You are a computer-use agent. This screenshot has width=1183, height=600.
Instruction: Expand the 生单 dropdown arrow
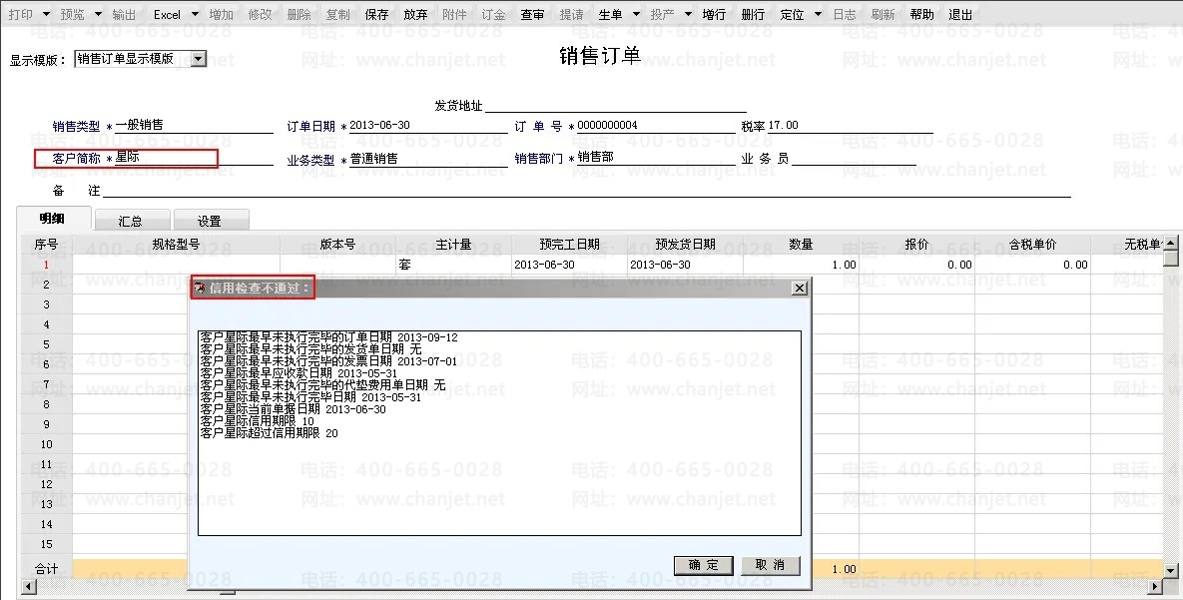(x=635, y=14)
